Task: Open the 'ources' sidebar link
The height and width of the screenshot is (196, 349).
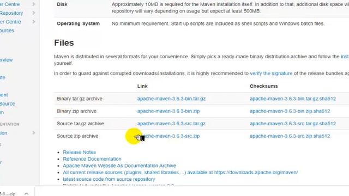Action: (x=7, y=30)
